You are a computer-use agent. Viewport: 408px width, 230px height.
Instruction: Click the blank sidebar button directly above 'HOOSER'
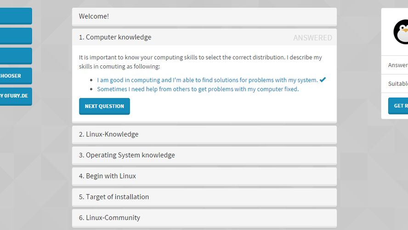pos(15,56)
